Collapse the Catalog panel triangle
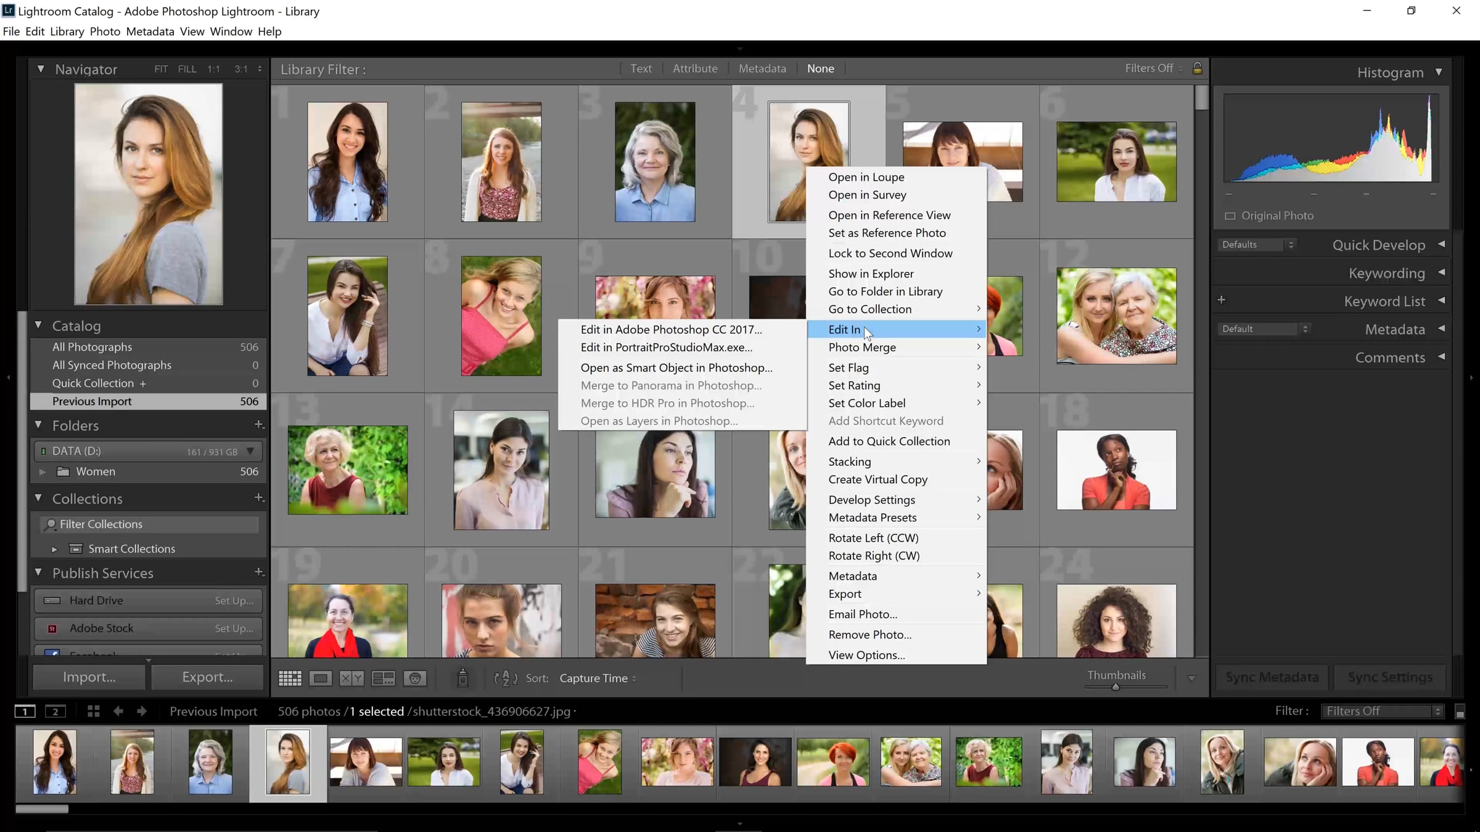Screen dimensions: 1480x832 [x=39, y=325]
